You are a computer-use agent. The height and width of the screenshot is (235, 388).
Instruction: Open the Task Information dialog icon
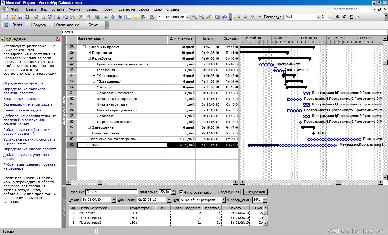[129, 17]
